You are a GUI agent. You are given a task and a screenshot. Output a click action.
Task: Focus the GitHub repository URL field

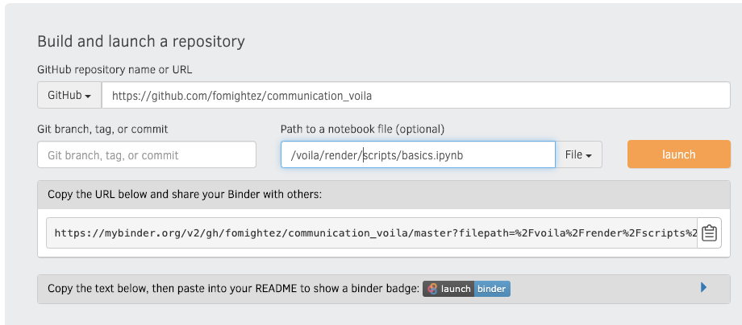pos(415,95)
